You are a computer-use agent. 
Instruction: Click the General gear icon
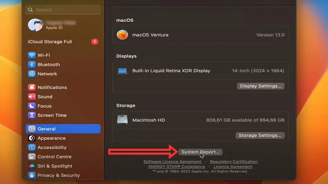click(32, 129)
